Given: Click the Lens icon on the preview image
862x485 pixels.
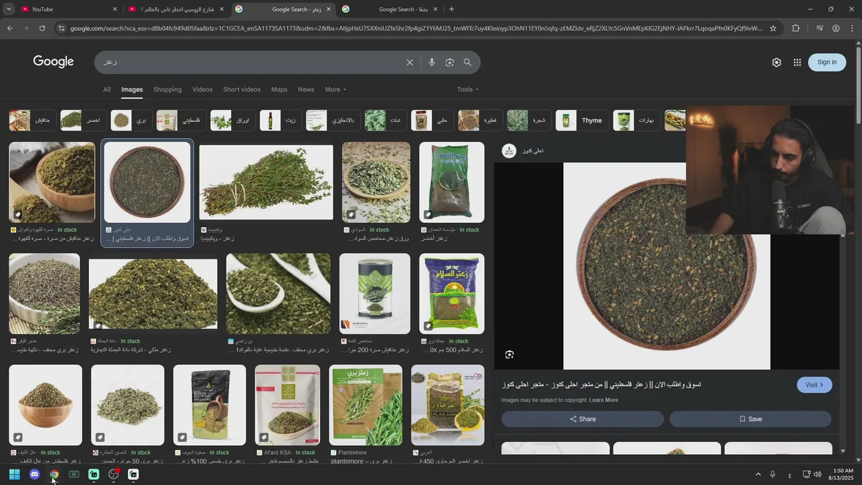Looking at the screenshot, I should 510,354.
